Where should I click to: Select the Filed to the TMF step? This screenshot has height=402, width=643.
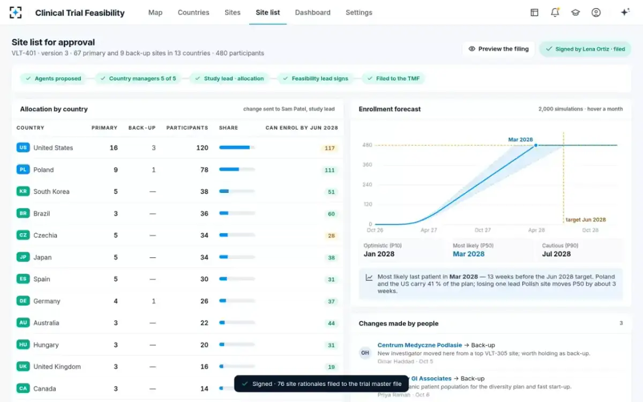394,78
